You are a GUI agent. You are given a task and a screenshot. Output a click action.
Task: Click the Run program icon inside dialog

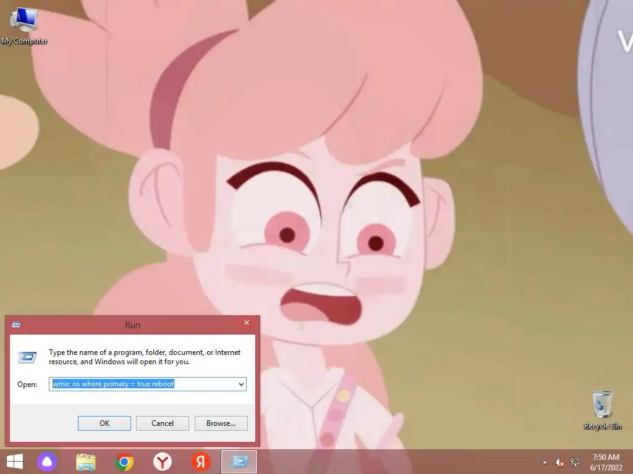click(x=27, y=357)
